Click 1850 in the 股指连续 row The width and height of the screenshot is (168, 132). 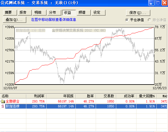coord(110,106)
